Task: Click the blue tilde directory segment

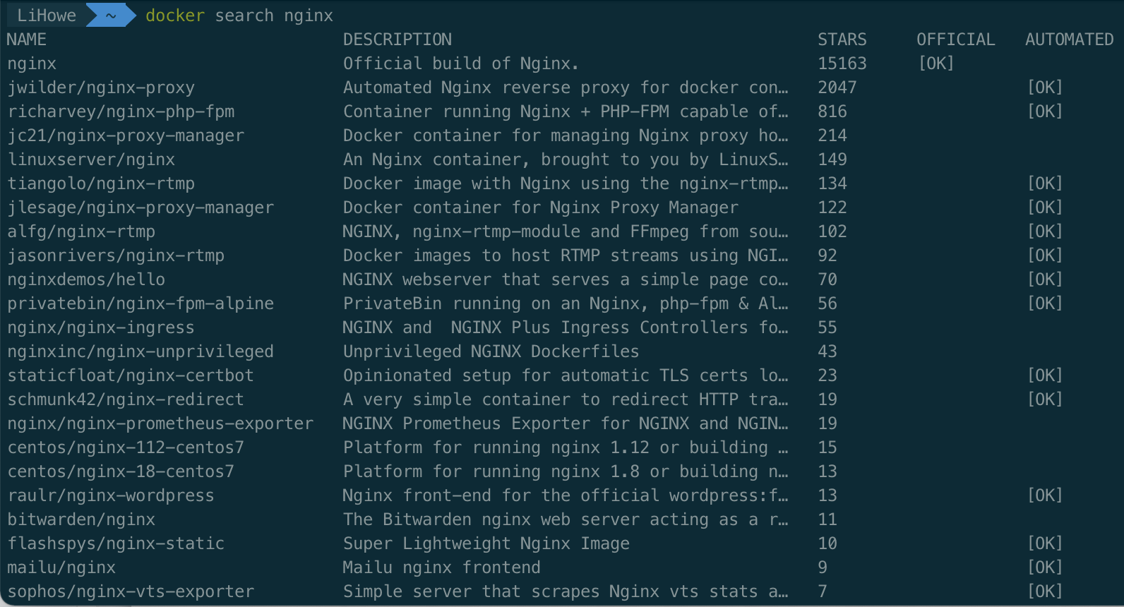Action: (x=111, y=16)
